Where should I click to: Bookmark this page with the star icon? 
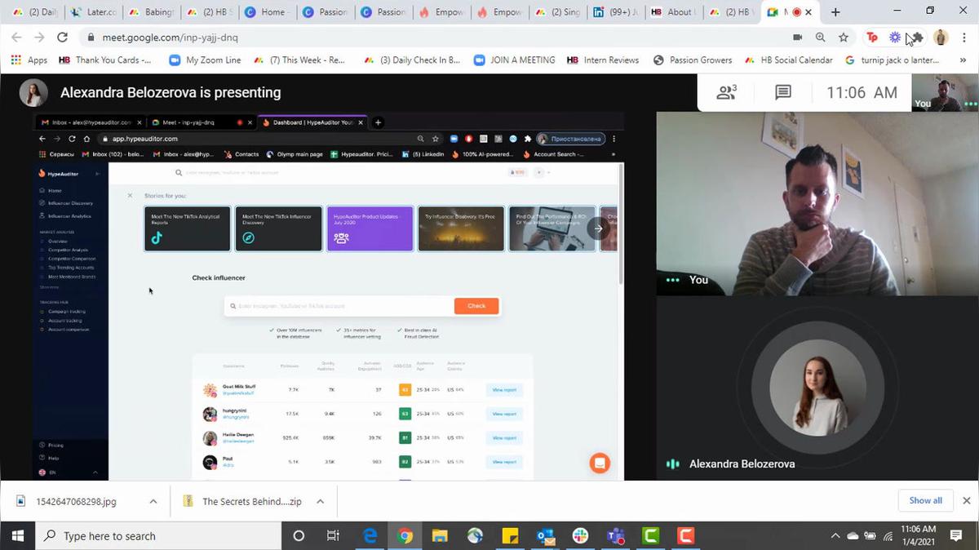click(844, 38)
